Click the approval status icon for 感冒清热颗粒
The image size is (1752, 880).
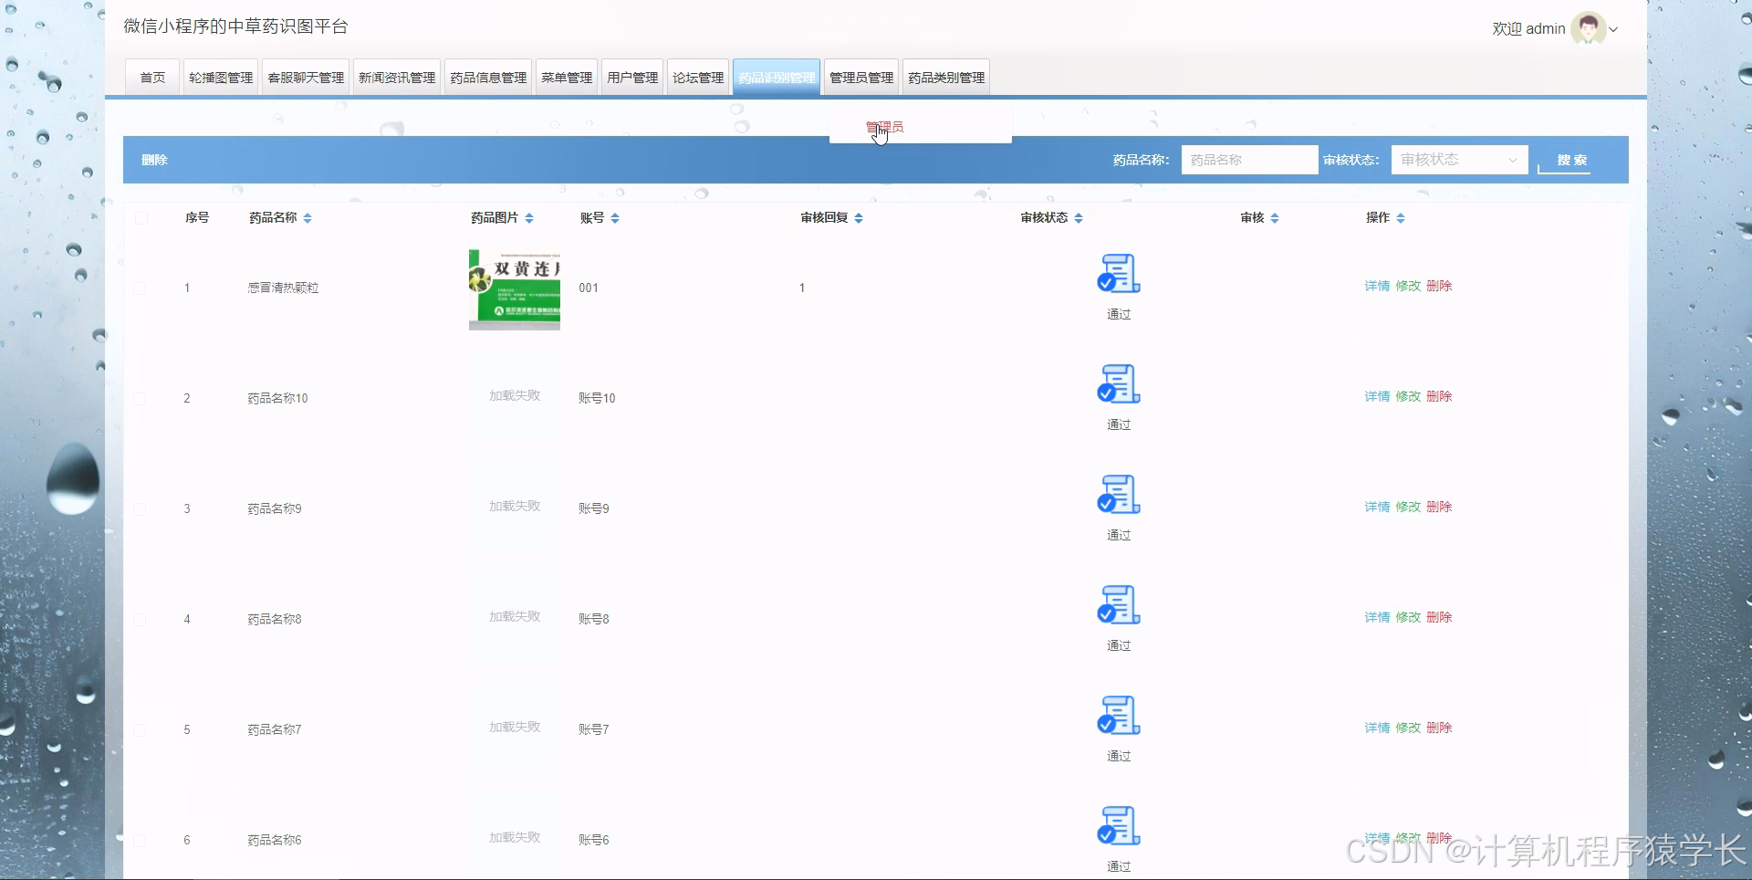[x=1119, y=273]
